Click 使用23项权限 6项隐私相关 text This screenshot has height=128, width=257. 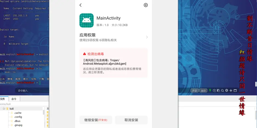click(98, 40)
